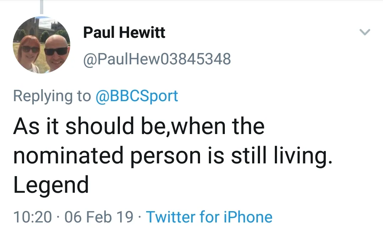
Task: Open the Paul Hewitt display name
Action: (x=124, y=33)
